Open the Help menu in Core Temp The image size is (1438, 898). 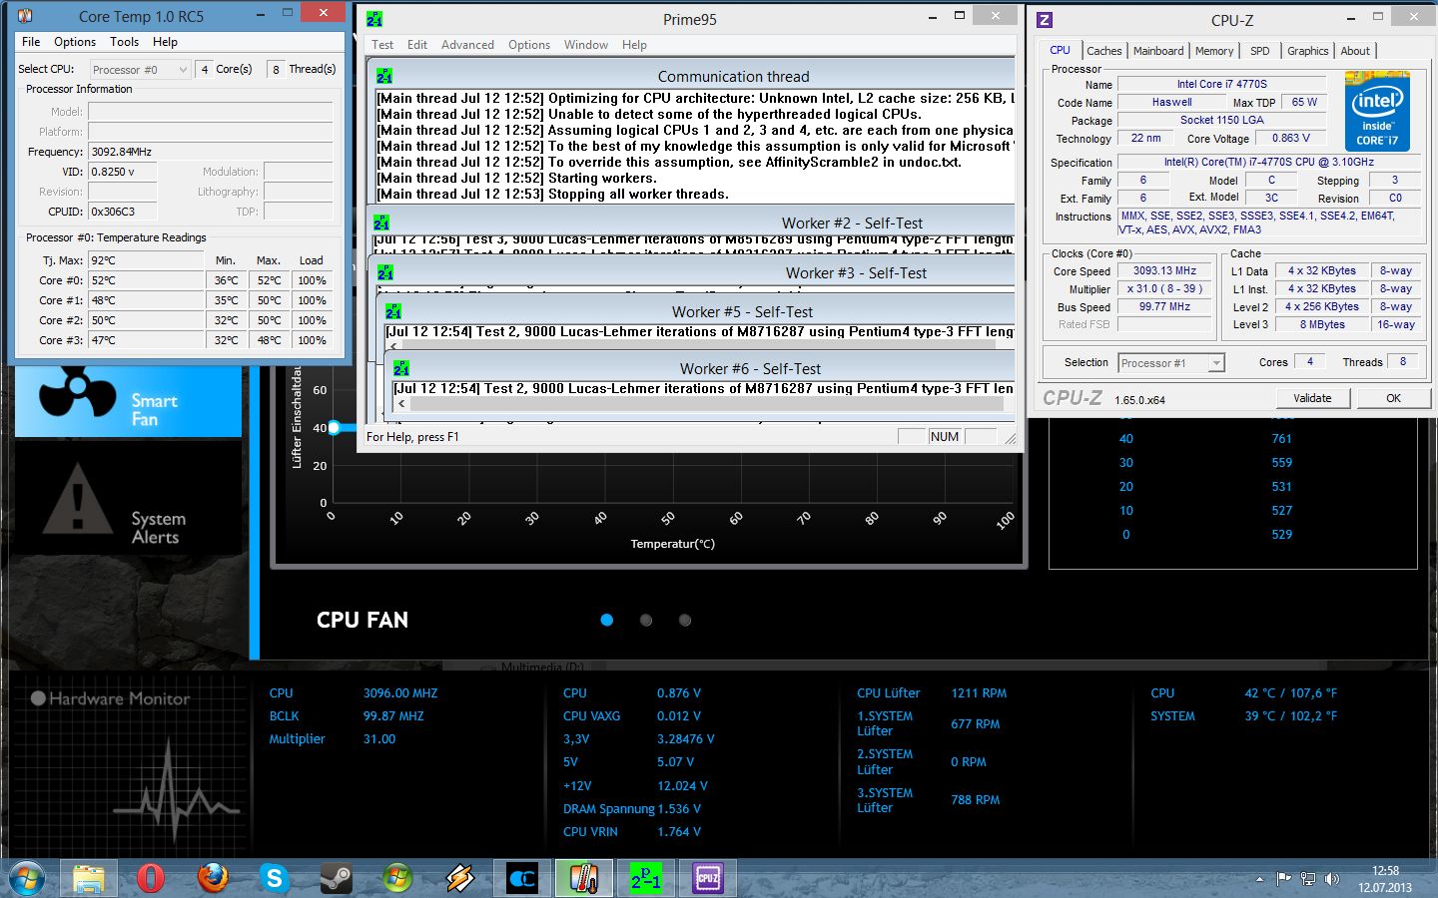click(x=165, y=42)
